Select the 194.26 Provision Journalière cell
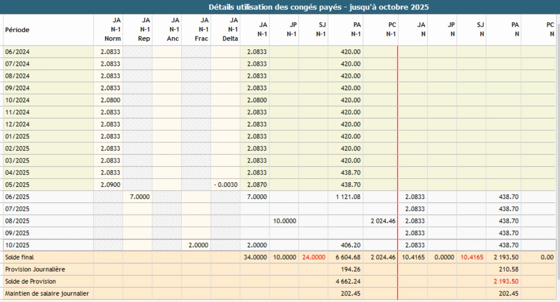This screenshot has height=302, width=560. coord(346,269)
